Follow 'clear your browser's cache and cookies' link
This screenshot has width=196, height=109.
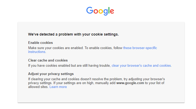tap(142, 66)
